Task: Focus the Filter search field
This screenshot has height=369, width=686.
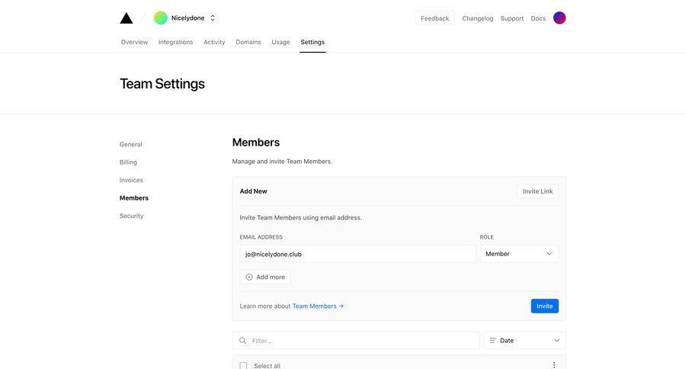Action: point(356,341)
